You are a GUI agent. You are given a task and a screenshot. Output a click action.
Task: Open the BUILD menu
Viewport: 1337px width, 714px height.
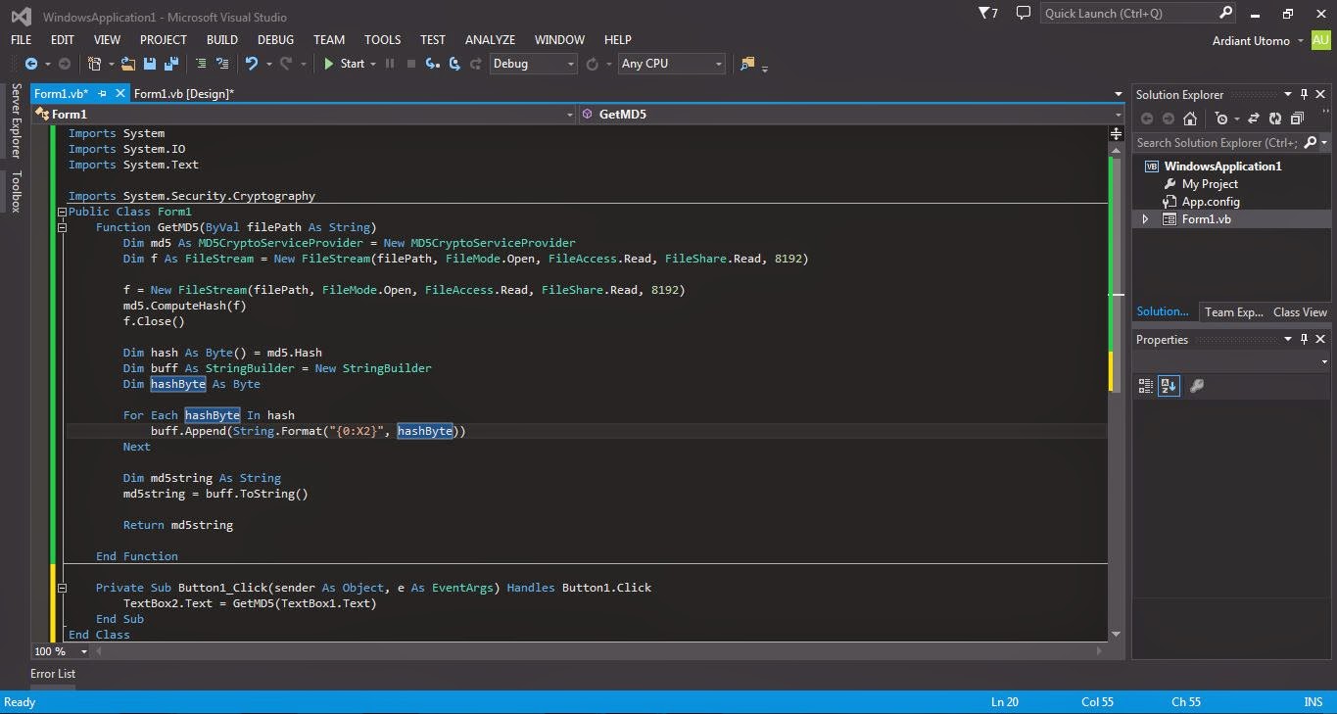(222, 40)
